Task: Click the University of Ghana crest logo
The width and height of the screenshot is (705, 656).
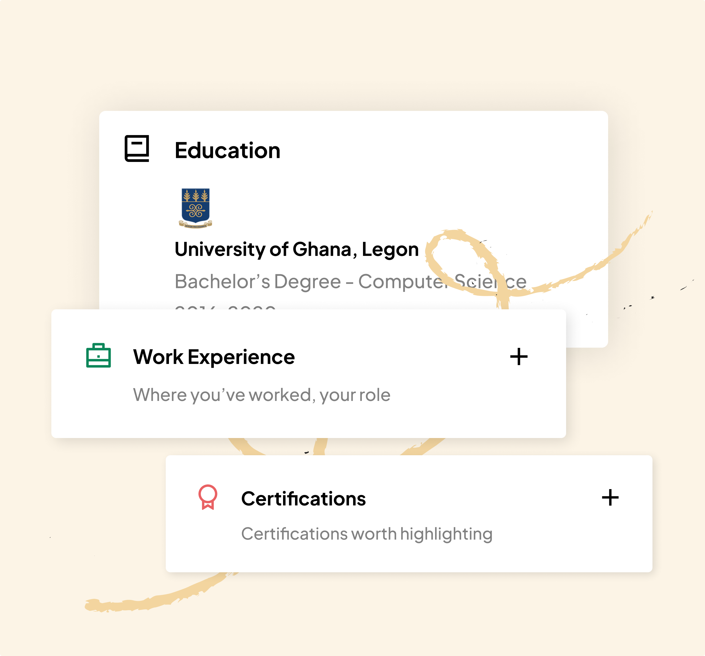Action: [x=196, y=208]
